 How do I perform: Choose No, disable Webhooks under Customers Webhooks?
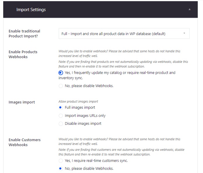[x=61, y=169]
